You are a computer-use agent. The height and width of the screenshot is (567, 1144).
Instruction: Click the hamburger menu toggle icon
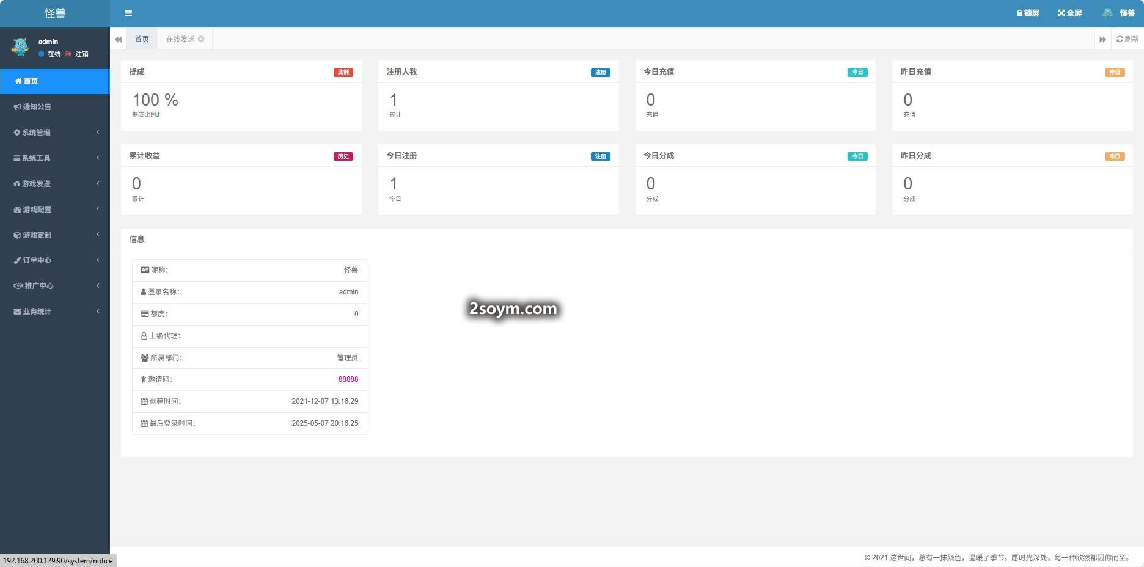[128, 13]
